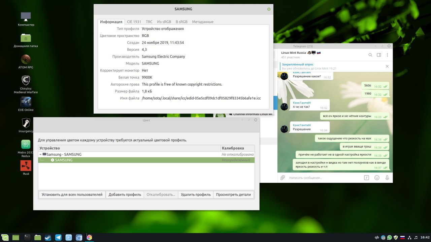
Task: Open the Linux Mint menu button
Action: coord(5,237)
